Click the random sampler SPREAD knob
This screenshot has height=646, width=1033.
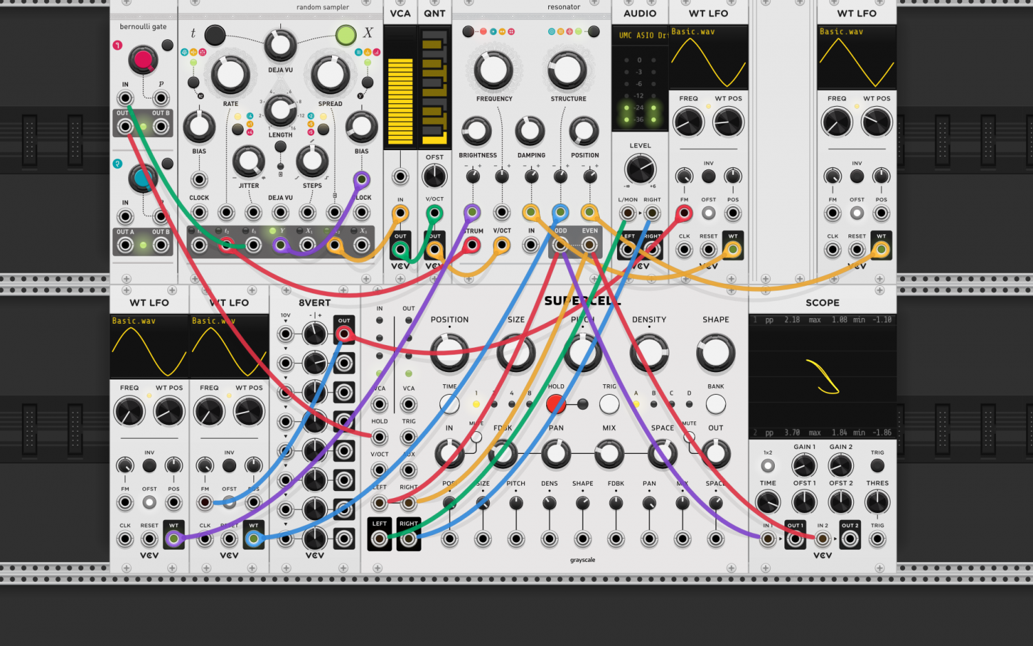(331, 76)
